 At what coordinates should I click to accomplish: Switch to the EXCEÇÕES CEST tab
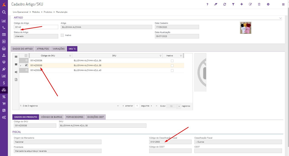point(96,117)
